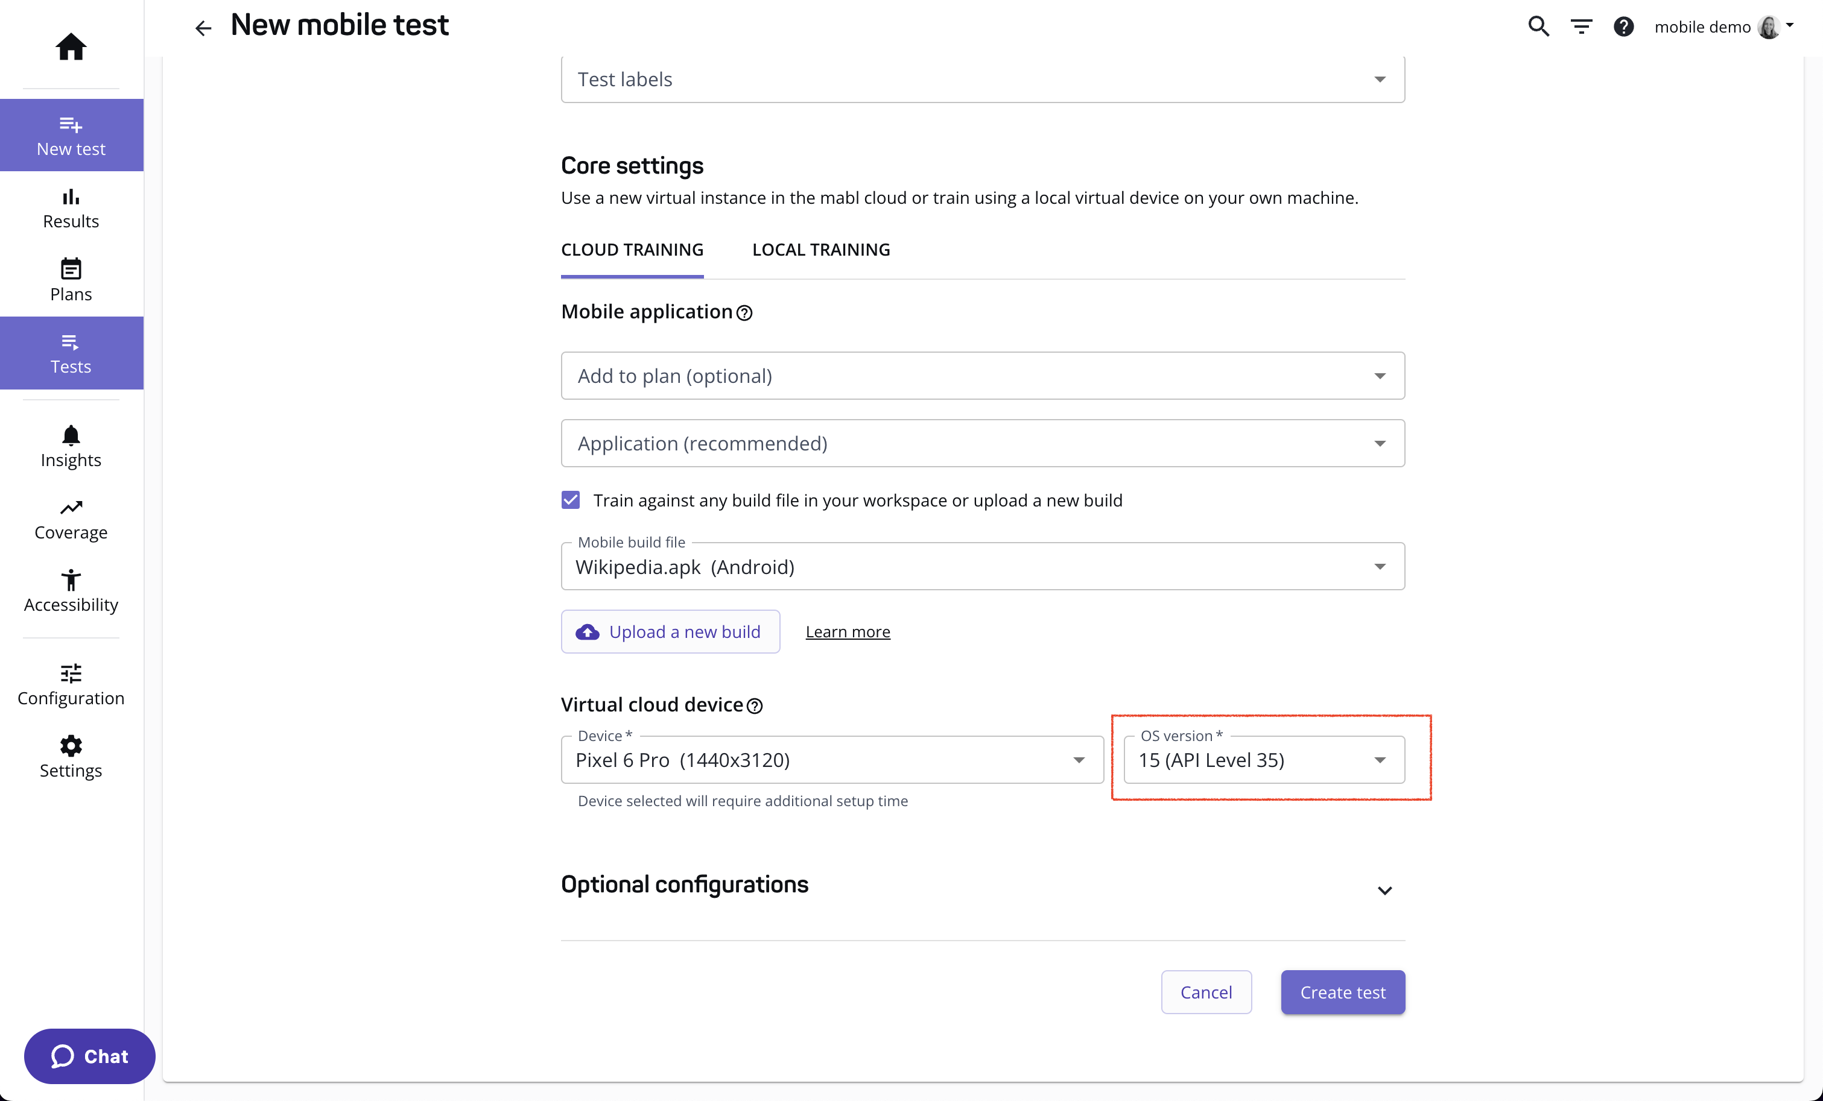The width and height of the screenshot is (1823, 1101).
Task: Click text 'Device selected will require additional setup time'
Action: coord(743,801)
